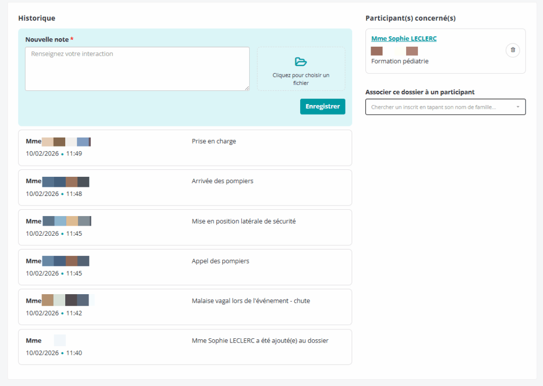543x386 pixels.
Task: Click the 11:49 timestamp of the latest note
Action: point(74,154)
